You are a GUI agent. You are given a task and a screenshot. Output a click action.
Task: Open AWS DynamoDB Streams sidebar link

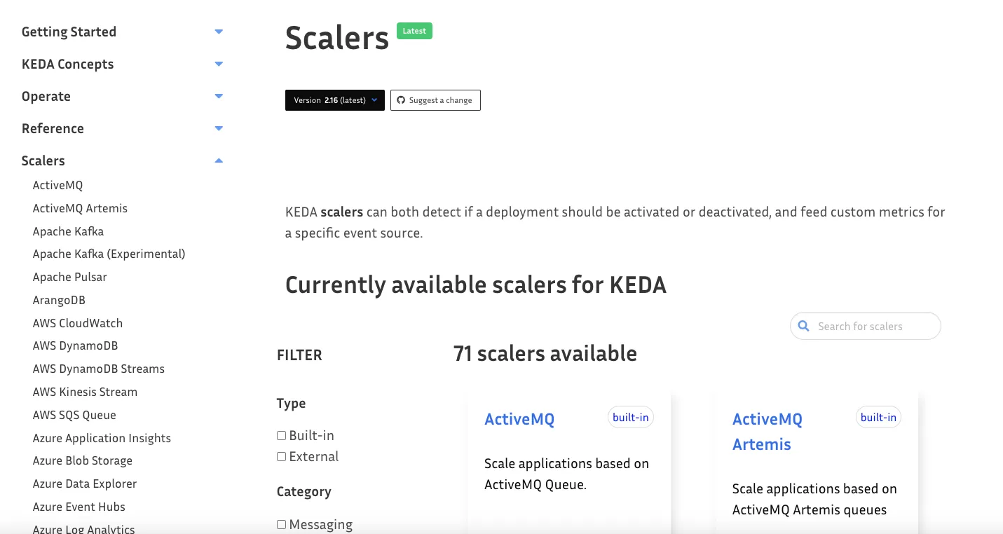point(99,369)
